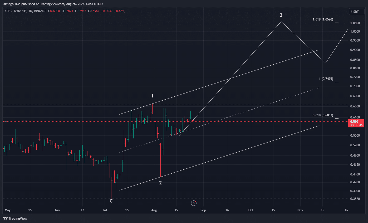Click 16 on the time axis
This screenshot has width=368, height=223.
pos(227,210)
